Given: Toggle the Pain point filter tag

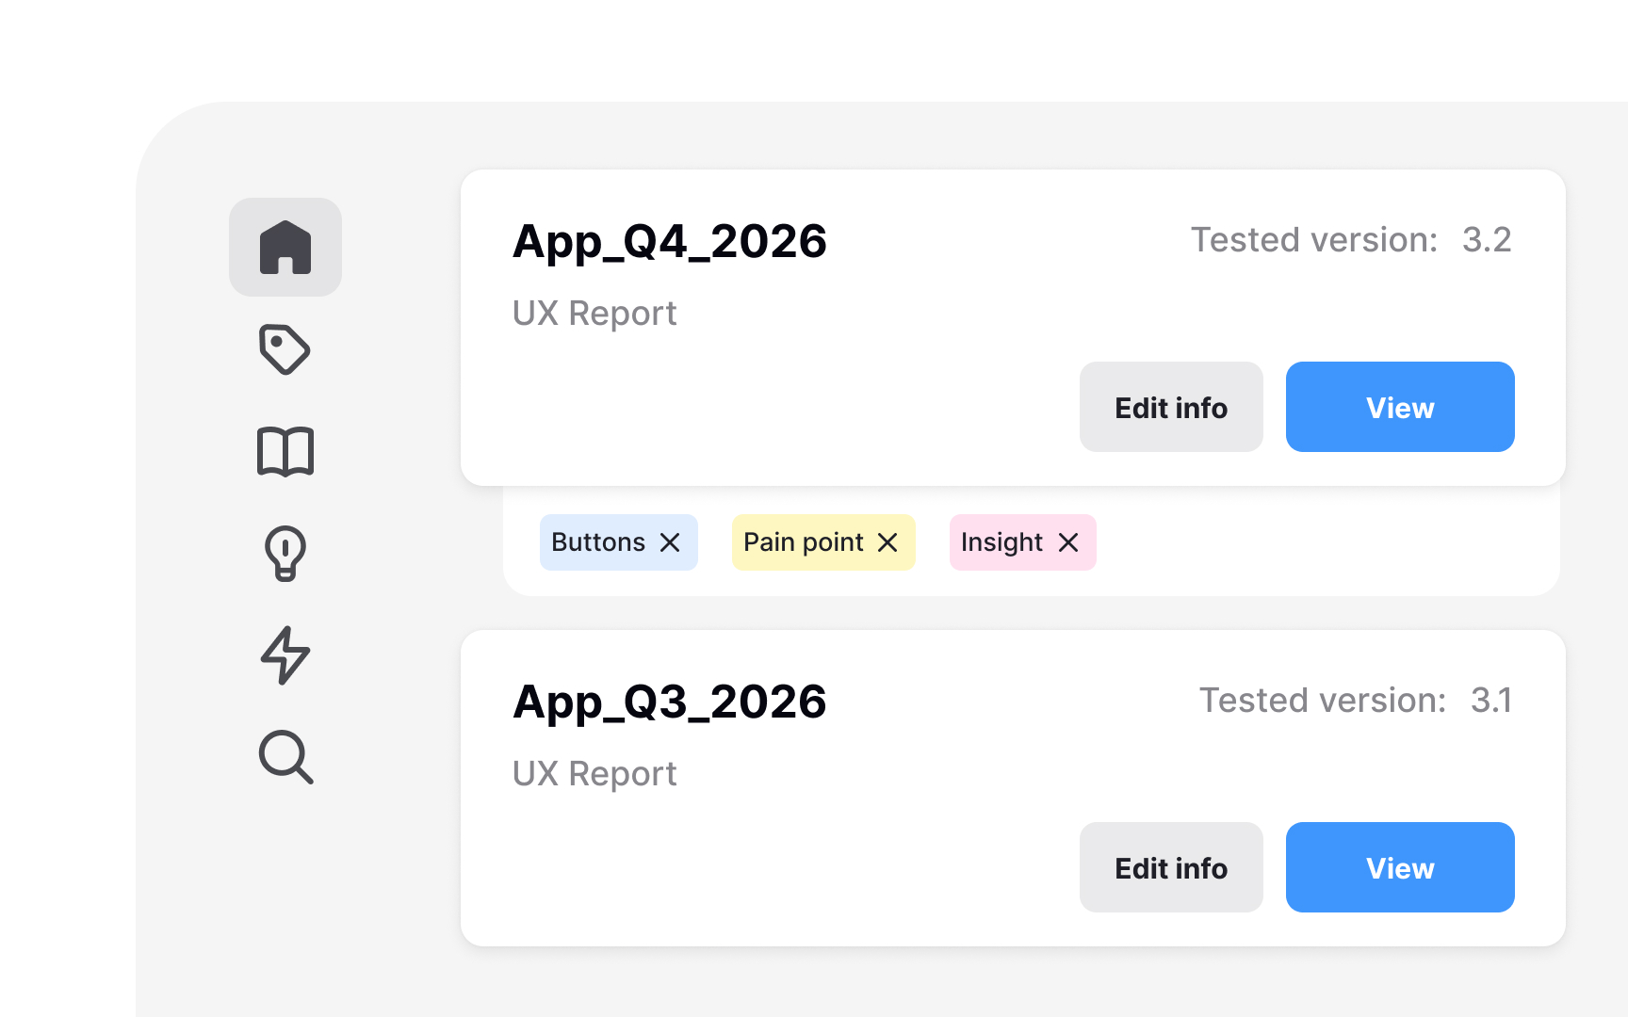Looking at the screenshot, I should [802, 542].
